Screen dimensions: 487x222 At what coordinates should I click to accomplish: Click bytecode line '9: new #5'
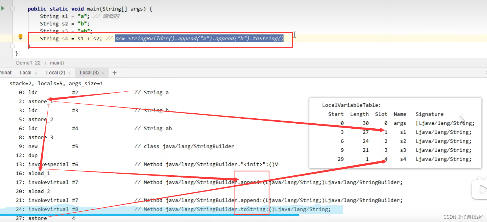[x=48, y=146]
